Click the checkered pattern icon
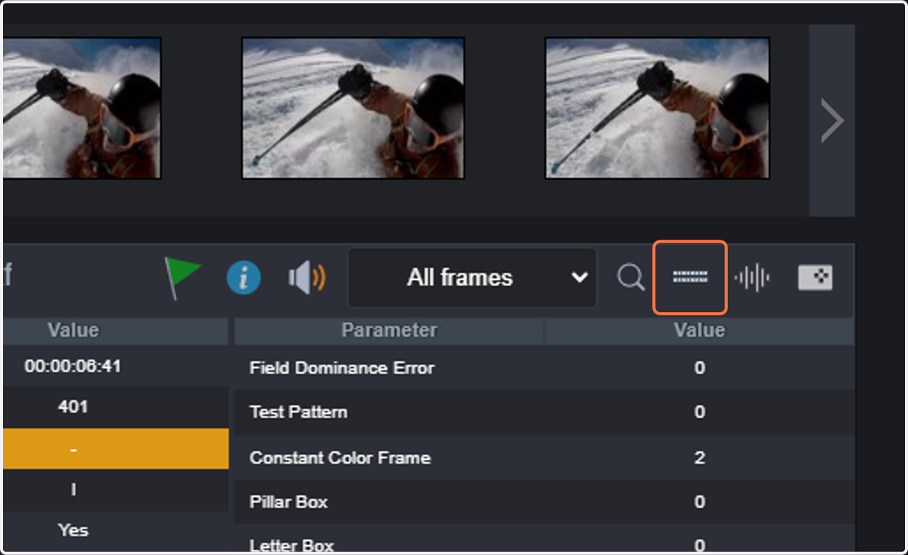Screen dimensions: 908x555 [815, 277]
